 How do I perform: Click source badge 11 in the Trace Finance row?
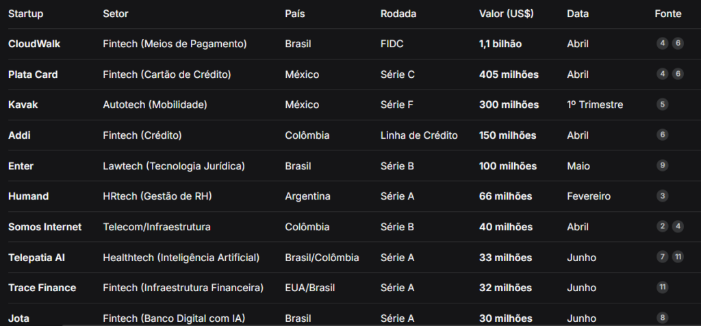coord(663,288)
